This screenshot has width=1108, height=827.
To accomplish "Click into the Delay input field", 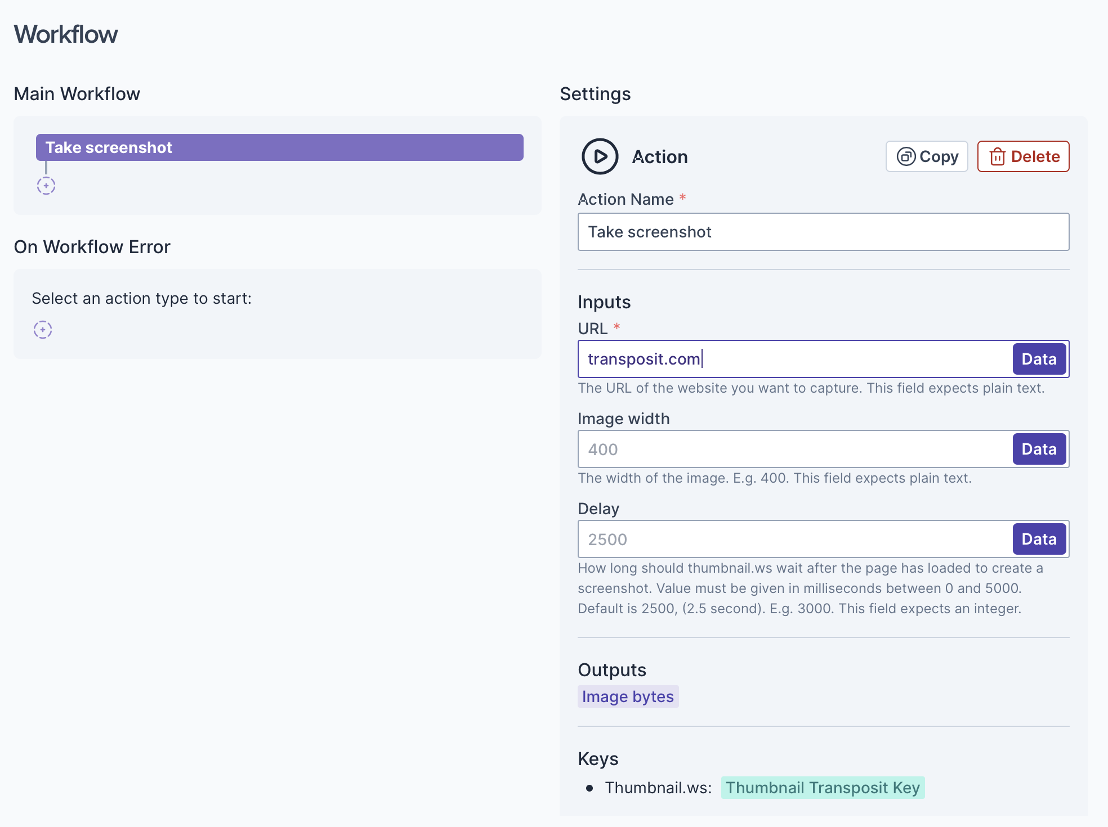I will tap(794, 539).
